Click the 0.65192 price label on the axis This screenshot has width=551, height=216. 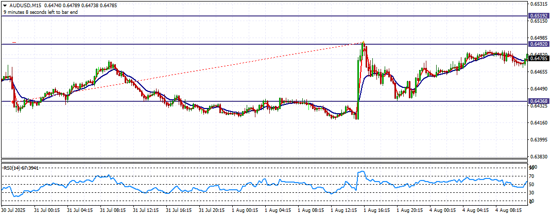[538, 16]
